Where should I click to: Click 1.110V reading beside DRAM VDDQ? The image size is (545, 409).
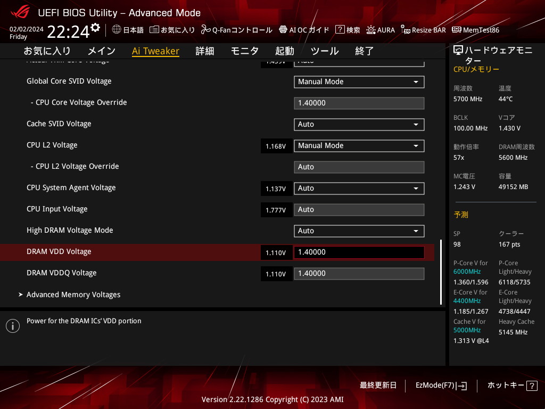(x=276, y=274)
